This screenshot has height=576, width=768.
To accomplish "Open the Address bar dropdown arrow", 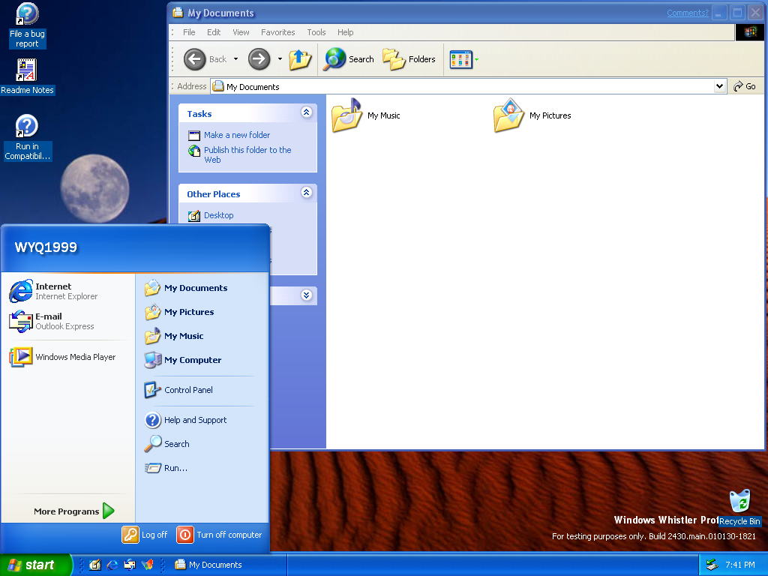I will pos(720,87).
